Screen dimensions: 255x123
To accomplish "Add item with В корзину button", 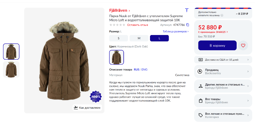I will click(217, 45).
